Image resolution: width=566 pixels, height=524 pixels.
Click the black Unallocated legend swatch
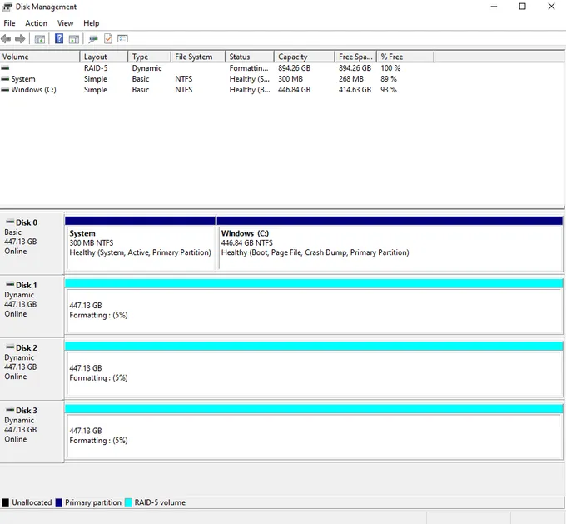[x=6, y=502]
